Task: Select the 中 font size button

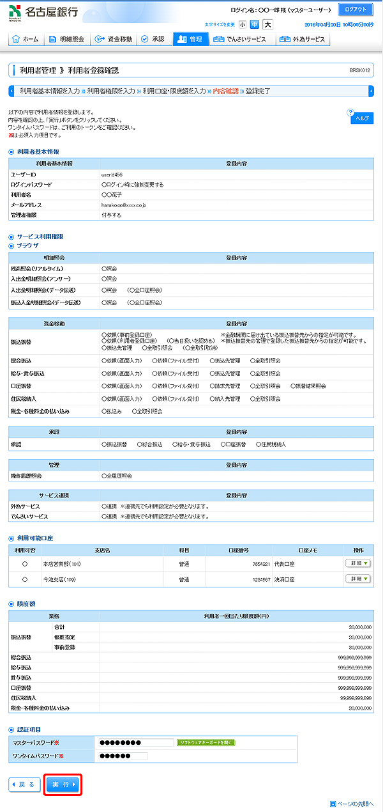Action: [x=255, y=25]
